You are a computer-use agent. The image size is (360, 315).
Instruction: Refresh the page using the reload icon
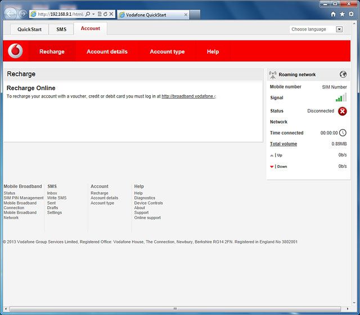click(x=105, y=14)
